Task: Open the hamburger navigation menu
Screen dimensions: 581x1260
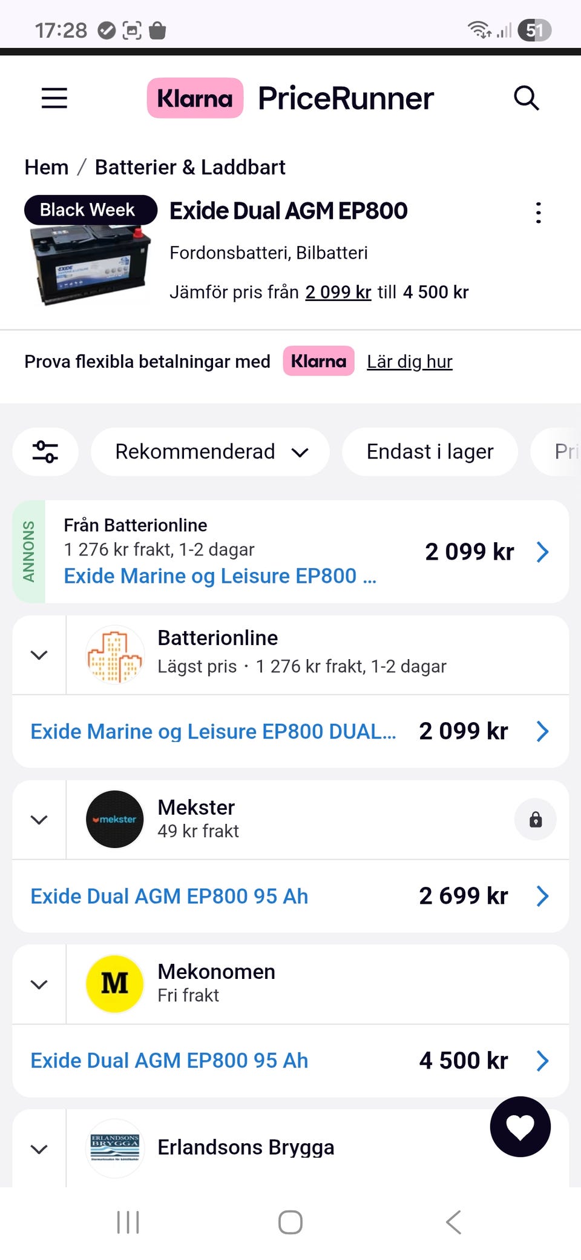Action: click(x=54, y=98)
